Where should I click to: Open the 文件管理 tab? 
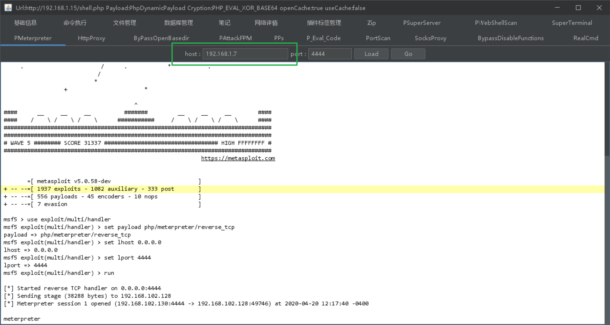coord(125,23)
